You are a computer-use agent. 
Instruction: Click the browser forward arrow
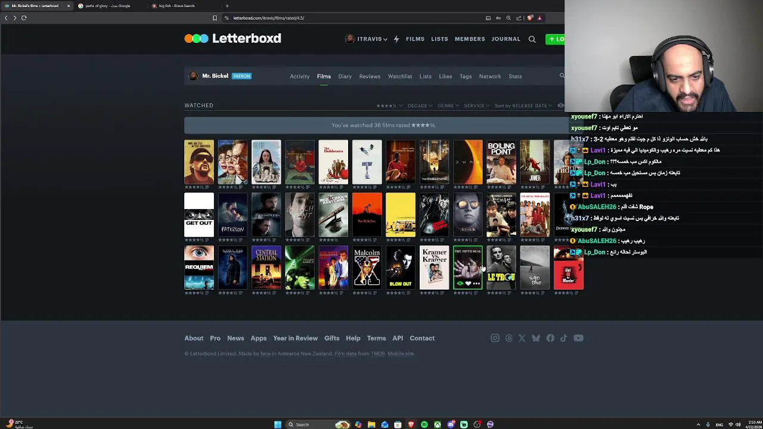pyautogui.click(x=15, y=18)
